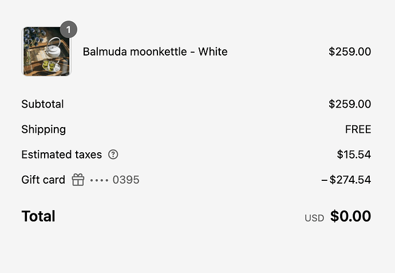Click the Gift card label
Image resolution: width=395 pixels, height=273 pixels.
44,180
